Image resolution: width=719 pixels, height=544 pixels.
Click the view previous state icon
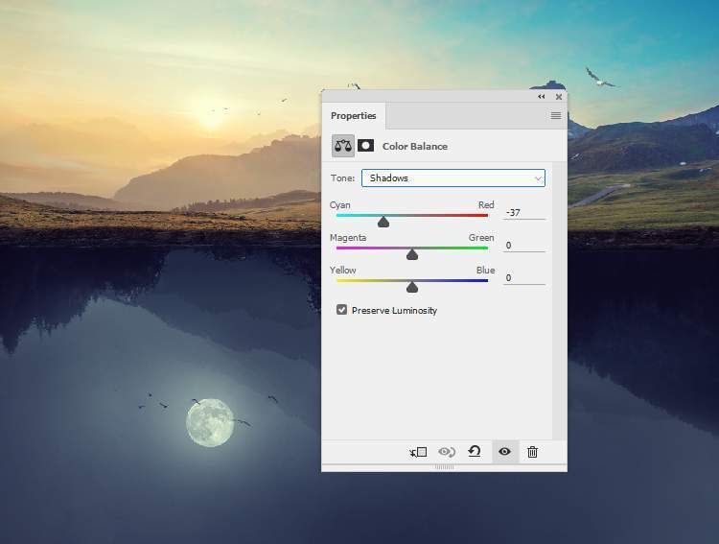point(446,452)
